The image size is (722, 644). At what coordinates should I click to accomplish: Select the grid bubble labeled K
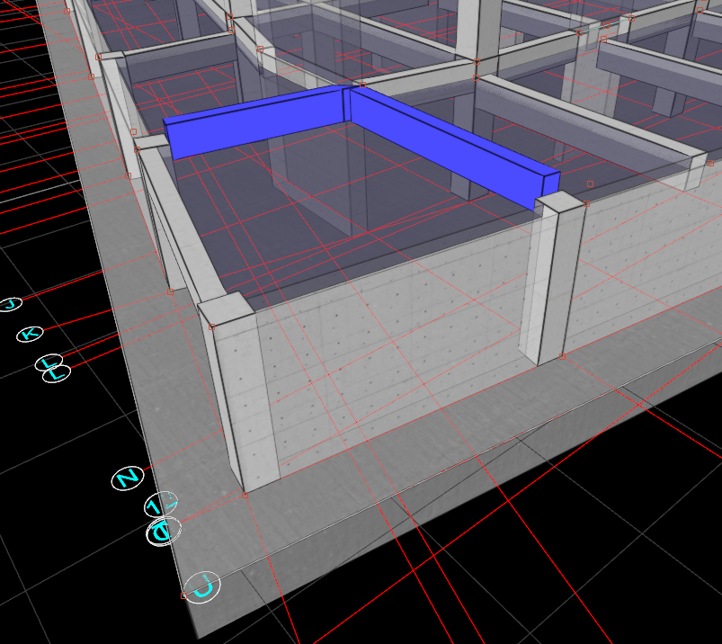pos(30,334)
